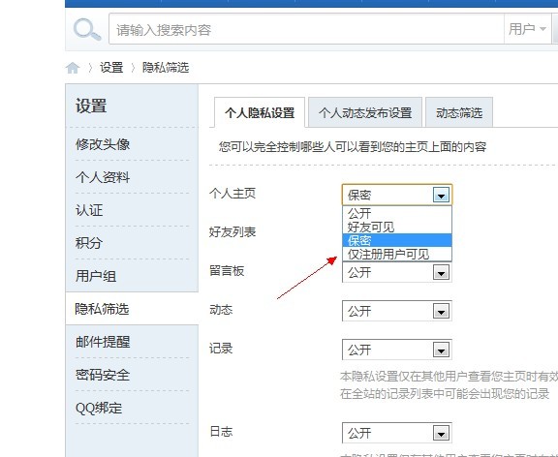Go to the home breadcrumb icon
Image resolution: width=558 pixels, height=457 pixels.
tap(73, 68)
